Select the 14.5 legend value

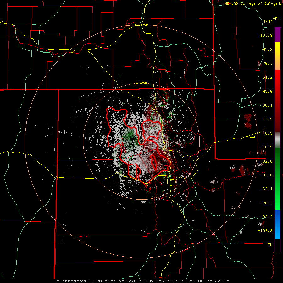[268, 119]
